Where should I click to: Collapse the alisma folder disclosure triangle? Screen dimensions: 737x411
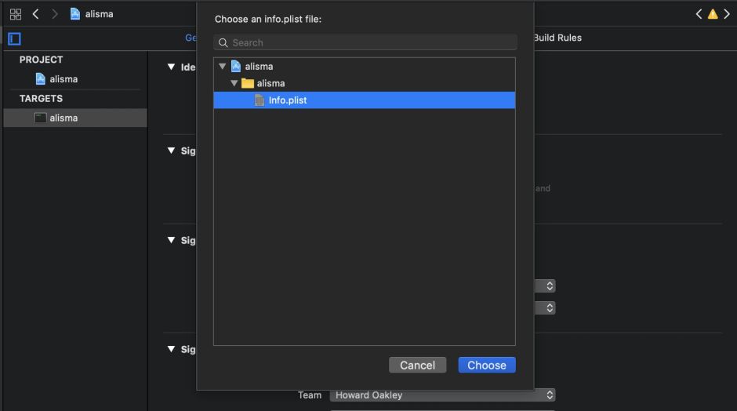tap(234, 83)
